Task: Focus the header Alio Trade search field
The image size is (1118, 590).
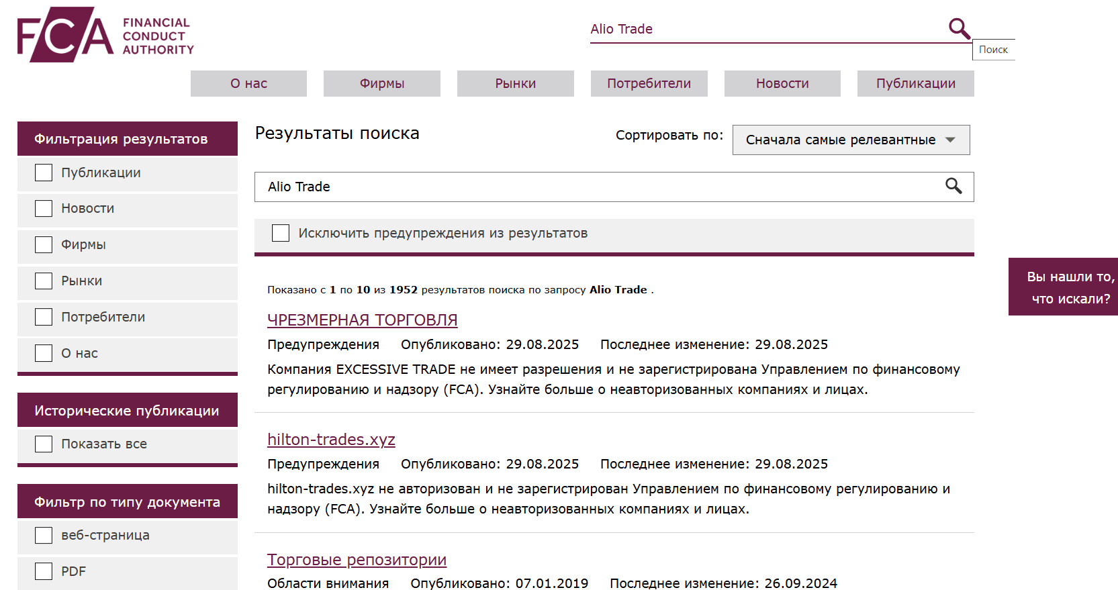Action: pyautogui.click(x=768, y=29)
